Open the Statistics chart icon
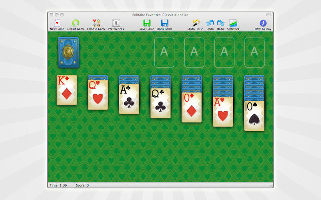 pyautogui.click(x=233, y=23)
